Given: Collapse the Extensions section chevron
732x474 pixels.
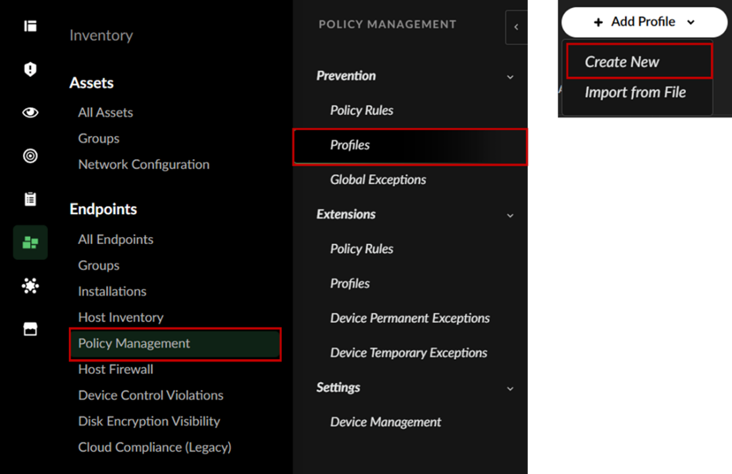Looking at the screenshot, I should 510,215.
